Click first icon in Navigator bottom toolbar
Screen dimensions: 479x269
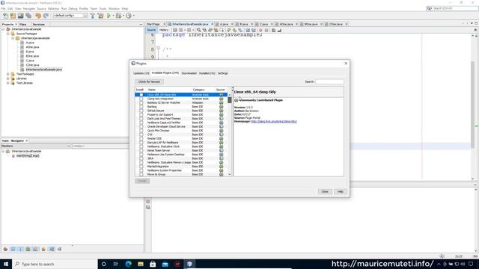(5, 249)
